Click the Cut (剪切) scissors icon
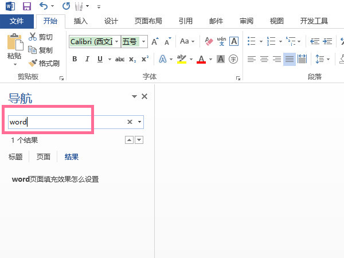Image resolution: width=344 pixels, height=258 pixels. click(40, 37)
